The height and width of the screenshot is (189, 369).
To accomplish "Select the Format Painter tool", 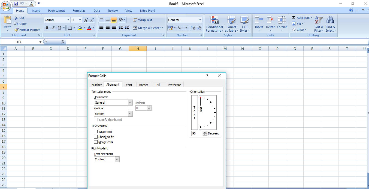I will pos(27,30).
